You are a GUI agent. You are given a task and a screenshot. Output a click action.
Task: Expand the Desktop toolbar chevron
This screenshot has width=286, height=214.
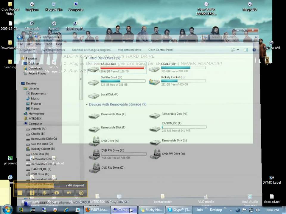225,209
